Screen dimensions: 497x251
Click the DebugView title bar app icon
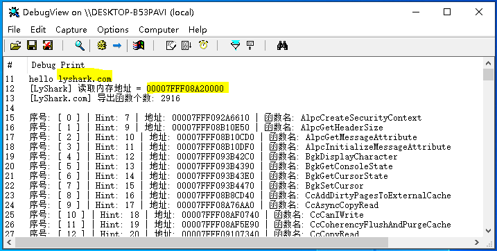[x=14, y=12]
